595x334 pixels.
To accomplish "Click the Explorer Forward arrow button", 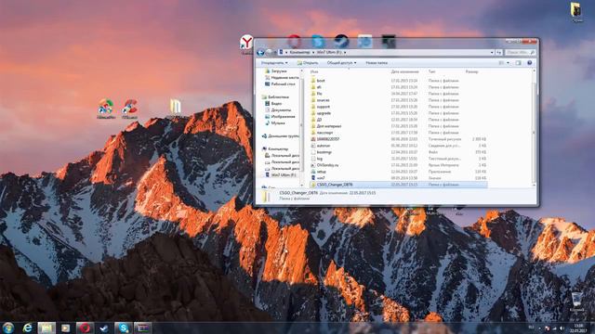I will [269, 53].
